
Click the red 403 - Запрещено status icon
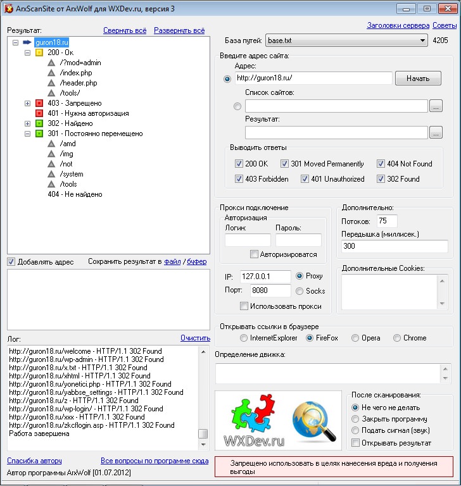(39, 103)
